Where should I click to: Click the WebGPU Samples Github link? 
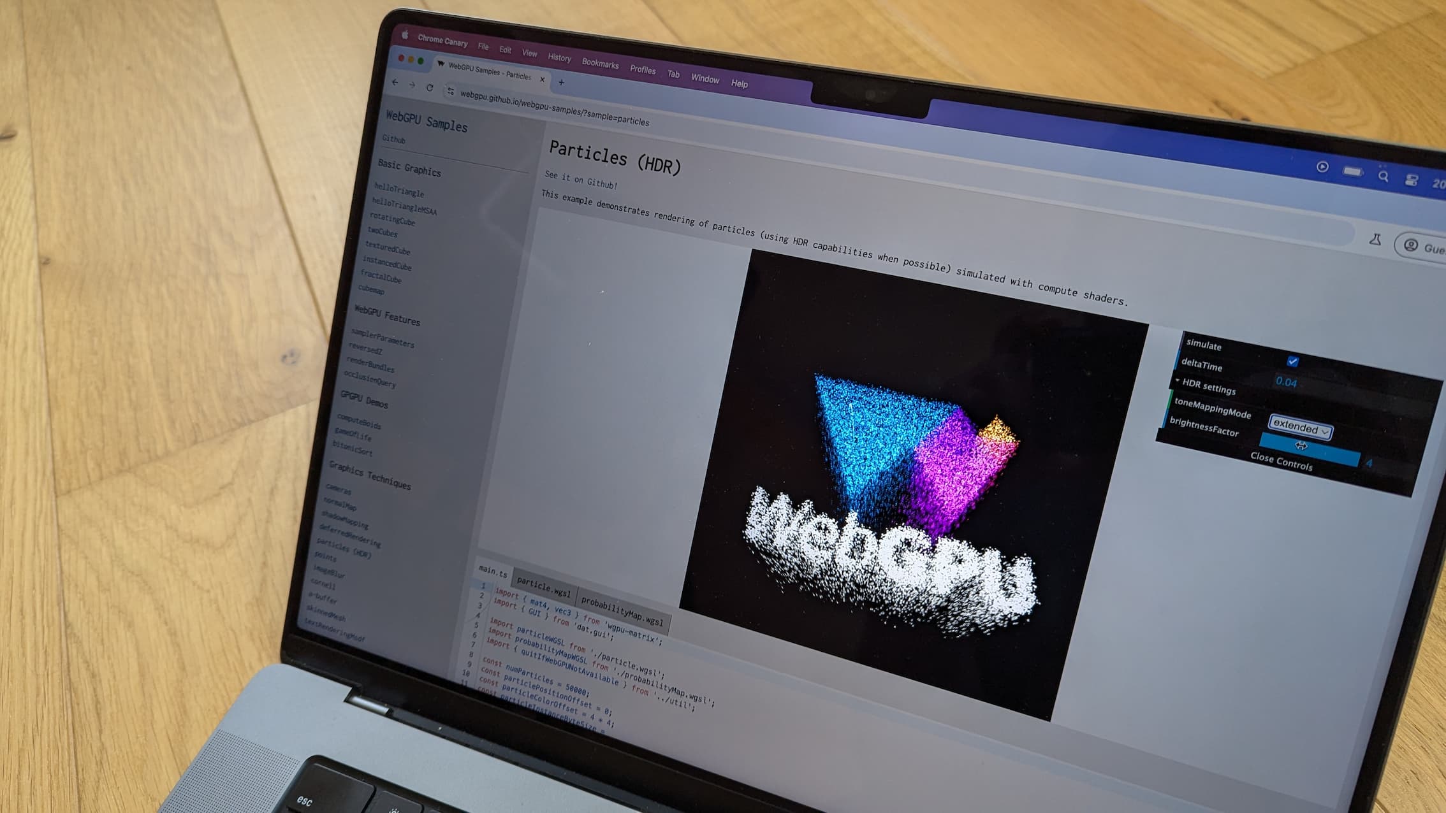[393, 140]
